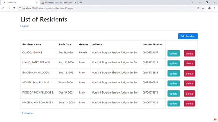Viewport: 218px width, 122px height.
Task: Go to pagination page 1
Action: pyautogui.click(x=21, y=113)
